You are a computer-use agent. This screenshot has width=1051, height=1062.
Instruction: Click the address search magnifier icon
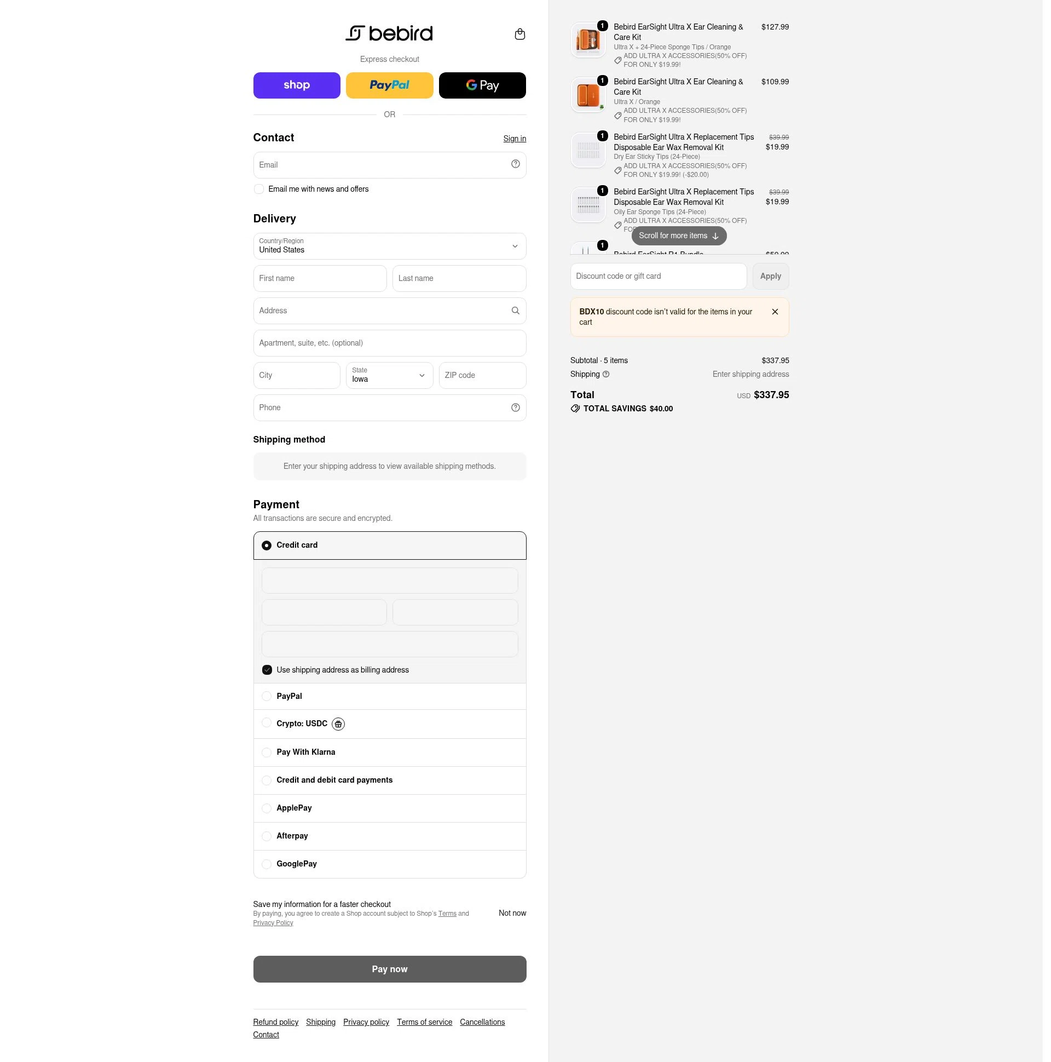click(x=515, y=311)
